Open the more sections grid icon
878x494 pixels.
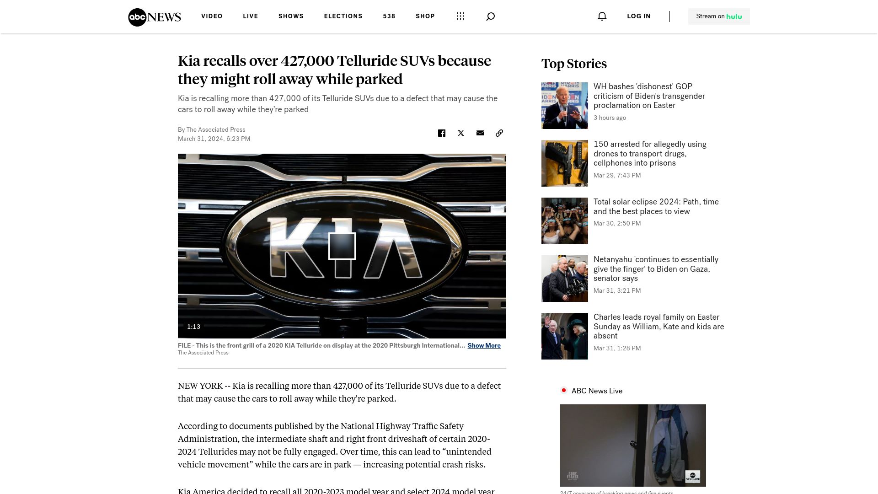[x=460, y=16]
